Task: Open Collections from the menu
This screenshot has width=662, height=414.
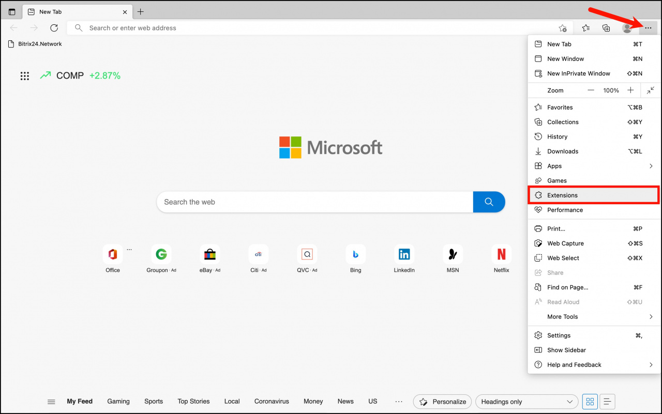Action: (x=594, y=122)
